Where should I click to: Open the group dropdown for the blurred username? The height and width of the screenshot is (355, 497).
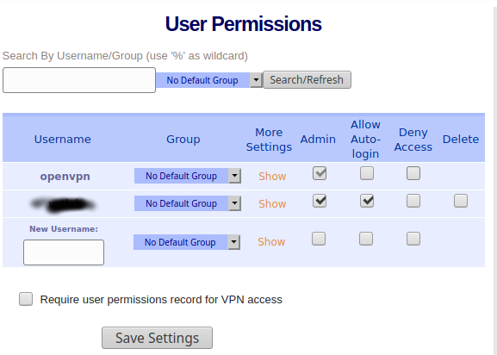coord(188,203)
